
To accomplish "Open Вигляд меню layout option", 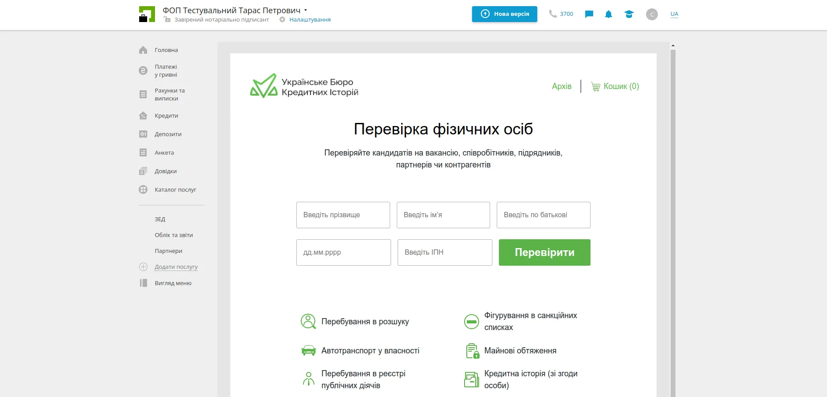I will coord(173,283).
